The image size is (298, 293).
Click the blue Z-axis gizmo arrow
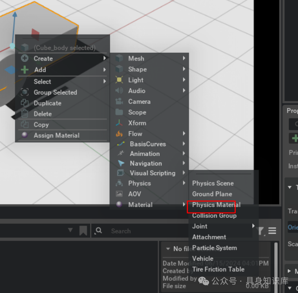[x=14, y=17]
